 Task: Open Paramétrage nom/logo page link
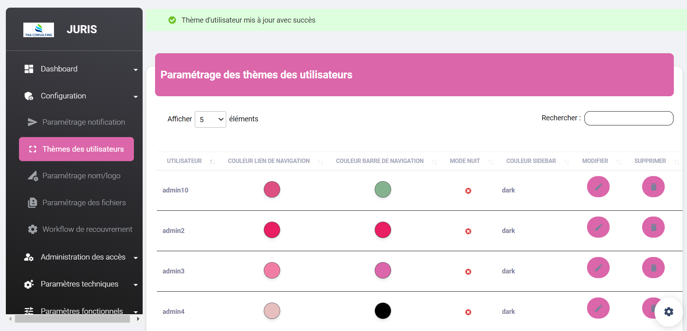click(81, 176)
